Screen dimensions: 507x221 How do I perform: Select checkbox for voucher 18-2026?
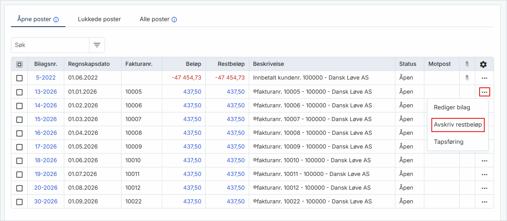click(x=19, y=161)
